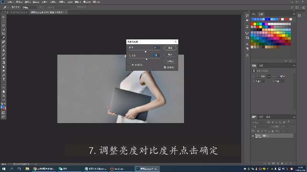307x172 pixels.
Task: Select the Eyedropper tool
Action: tap(3, 38)
